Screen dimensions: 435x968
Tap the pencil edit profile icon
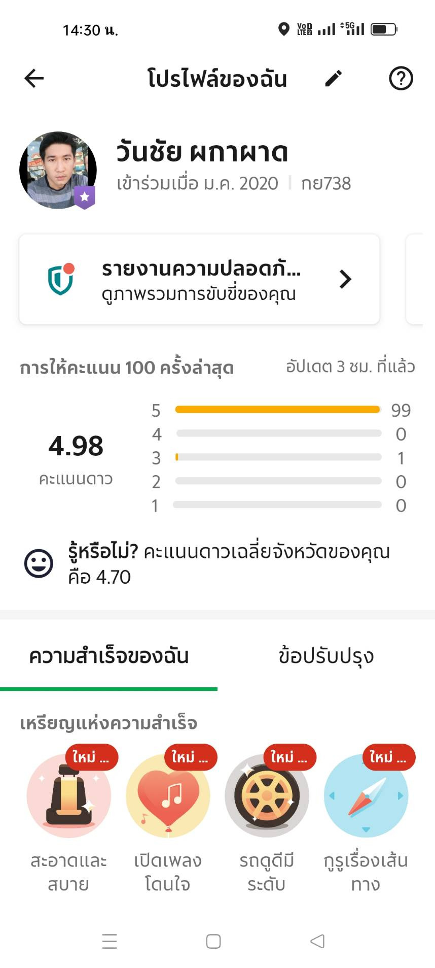(x=333, y=79)
